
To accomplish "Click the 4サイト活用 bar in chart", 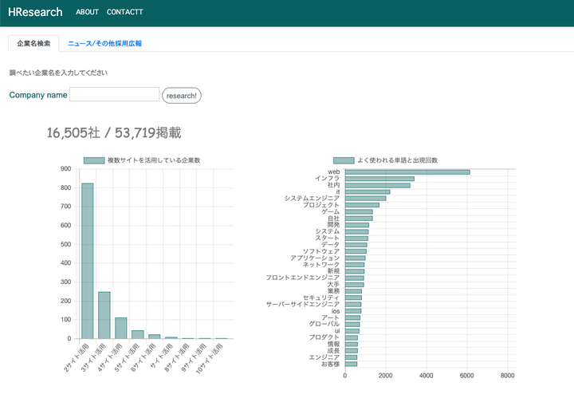I will (121, 328).
